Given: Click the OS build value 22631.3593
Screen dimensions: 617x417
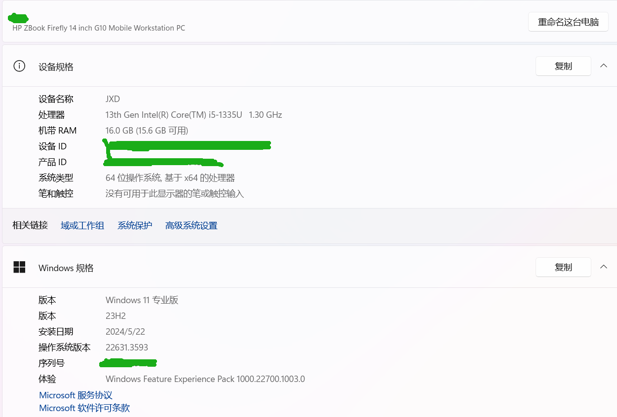Looking at the screenshot, I should click(x=127, y=347).
